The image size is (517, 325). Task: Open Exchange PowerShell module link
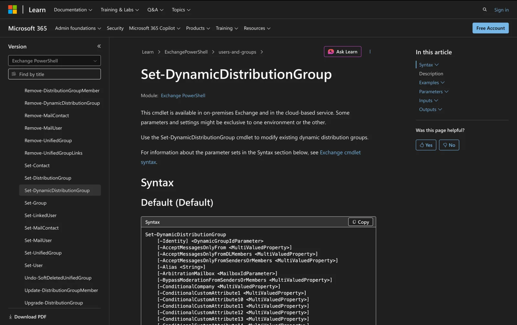pyautogui.click(x=183, y=96)
